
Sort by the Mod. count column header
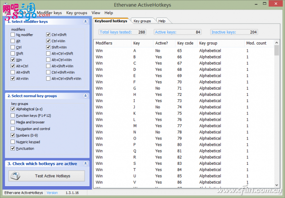(259, 43)
